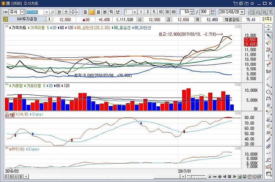Click the scroll-left arrow at bottom left
The height and width of the screenshot is (182, 275).
pos(26,177)
